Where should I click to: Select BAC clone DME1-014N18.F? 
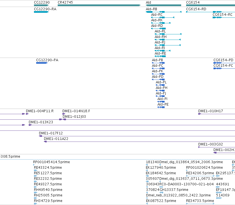tap(76, 111)
